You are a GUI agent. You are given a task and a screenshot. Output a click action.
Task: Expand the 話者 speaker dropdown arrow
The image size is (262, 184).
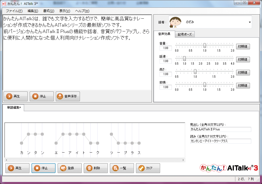tap(250, 22)
